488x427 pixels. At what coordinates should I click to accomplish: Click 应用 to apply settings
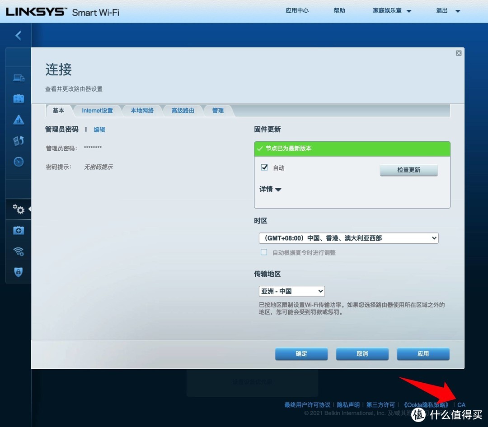coord(422,354)
